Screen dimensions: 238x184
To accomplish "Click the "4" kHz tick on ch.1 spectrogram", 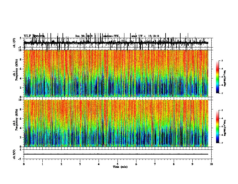I will (x=21, y=78).
